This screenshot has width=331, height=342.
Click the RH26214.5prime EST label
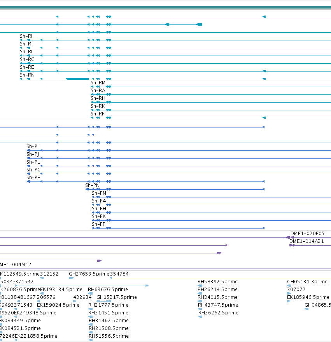(217, 290)
